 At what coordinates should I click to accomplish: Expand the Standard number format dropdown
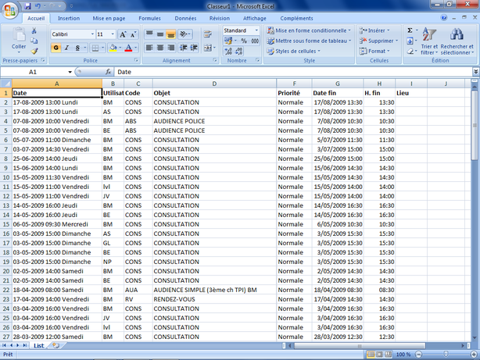coord(256,30)
